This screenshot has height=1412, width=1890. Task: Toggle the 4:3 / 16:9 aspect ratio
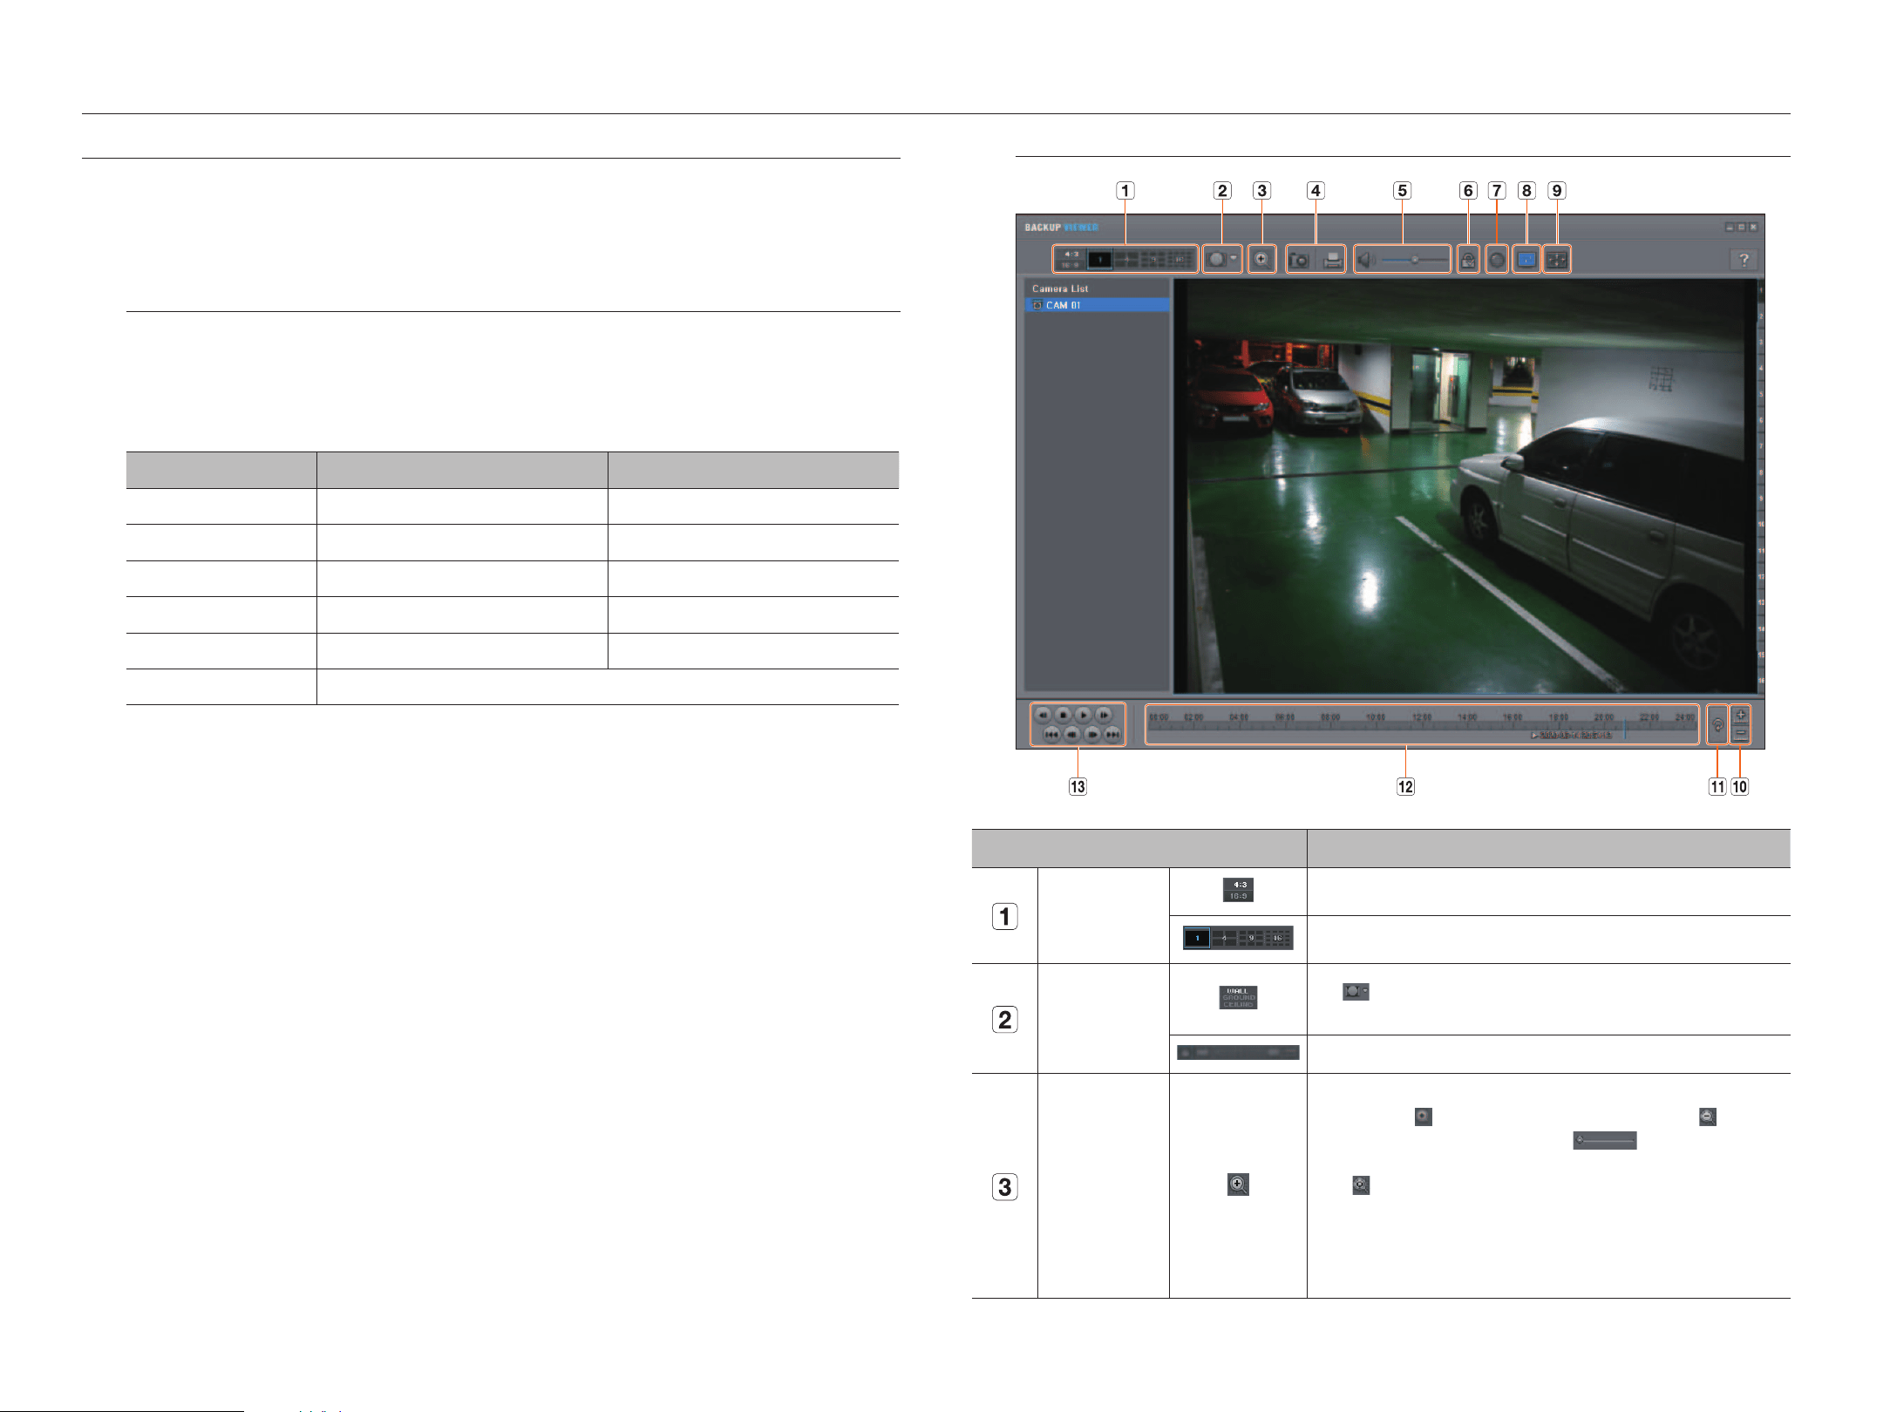(x=1070, y=259)
